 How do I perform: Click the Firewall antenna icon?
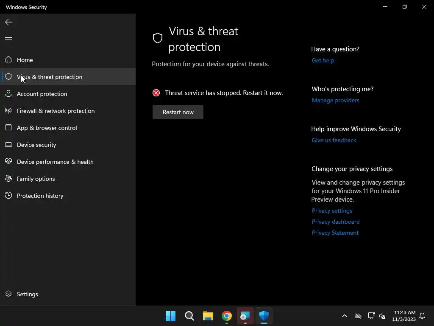pyautogui.click(x=8, y=111)
